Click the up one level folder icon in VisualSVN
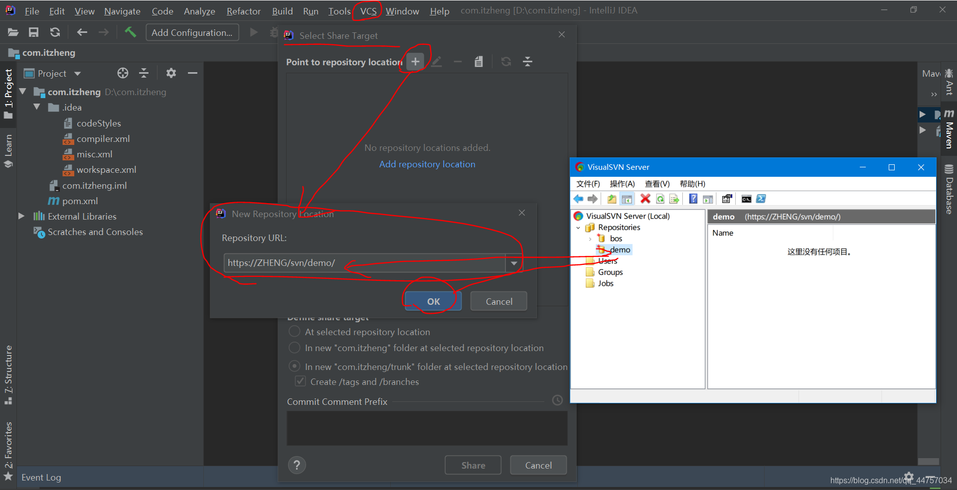The width and height of the screenshot is (957, 490). (x=612, y=199)
